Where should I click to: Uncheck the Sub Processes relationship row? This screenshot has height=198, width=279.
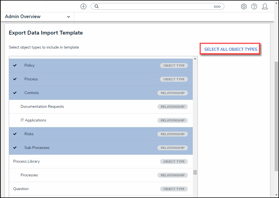point(101,148)
